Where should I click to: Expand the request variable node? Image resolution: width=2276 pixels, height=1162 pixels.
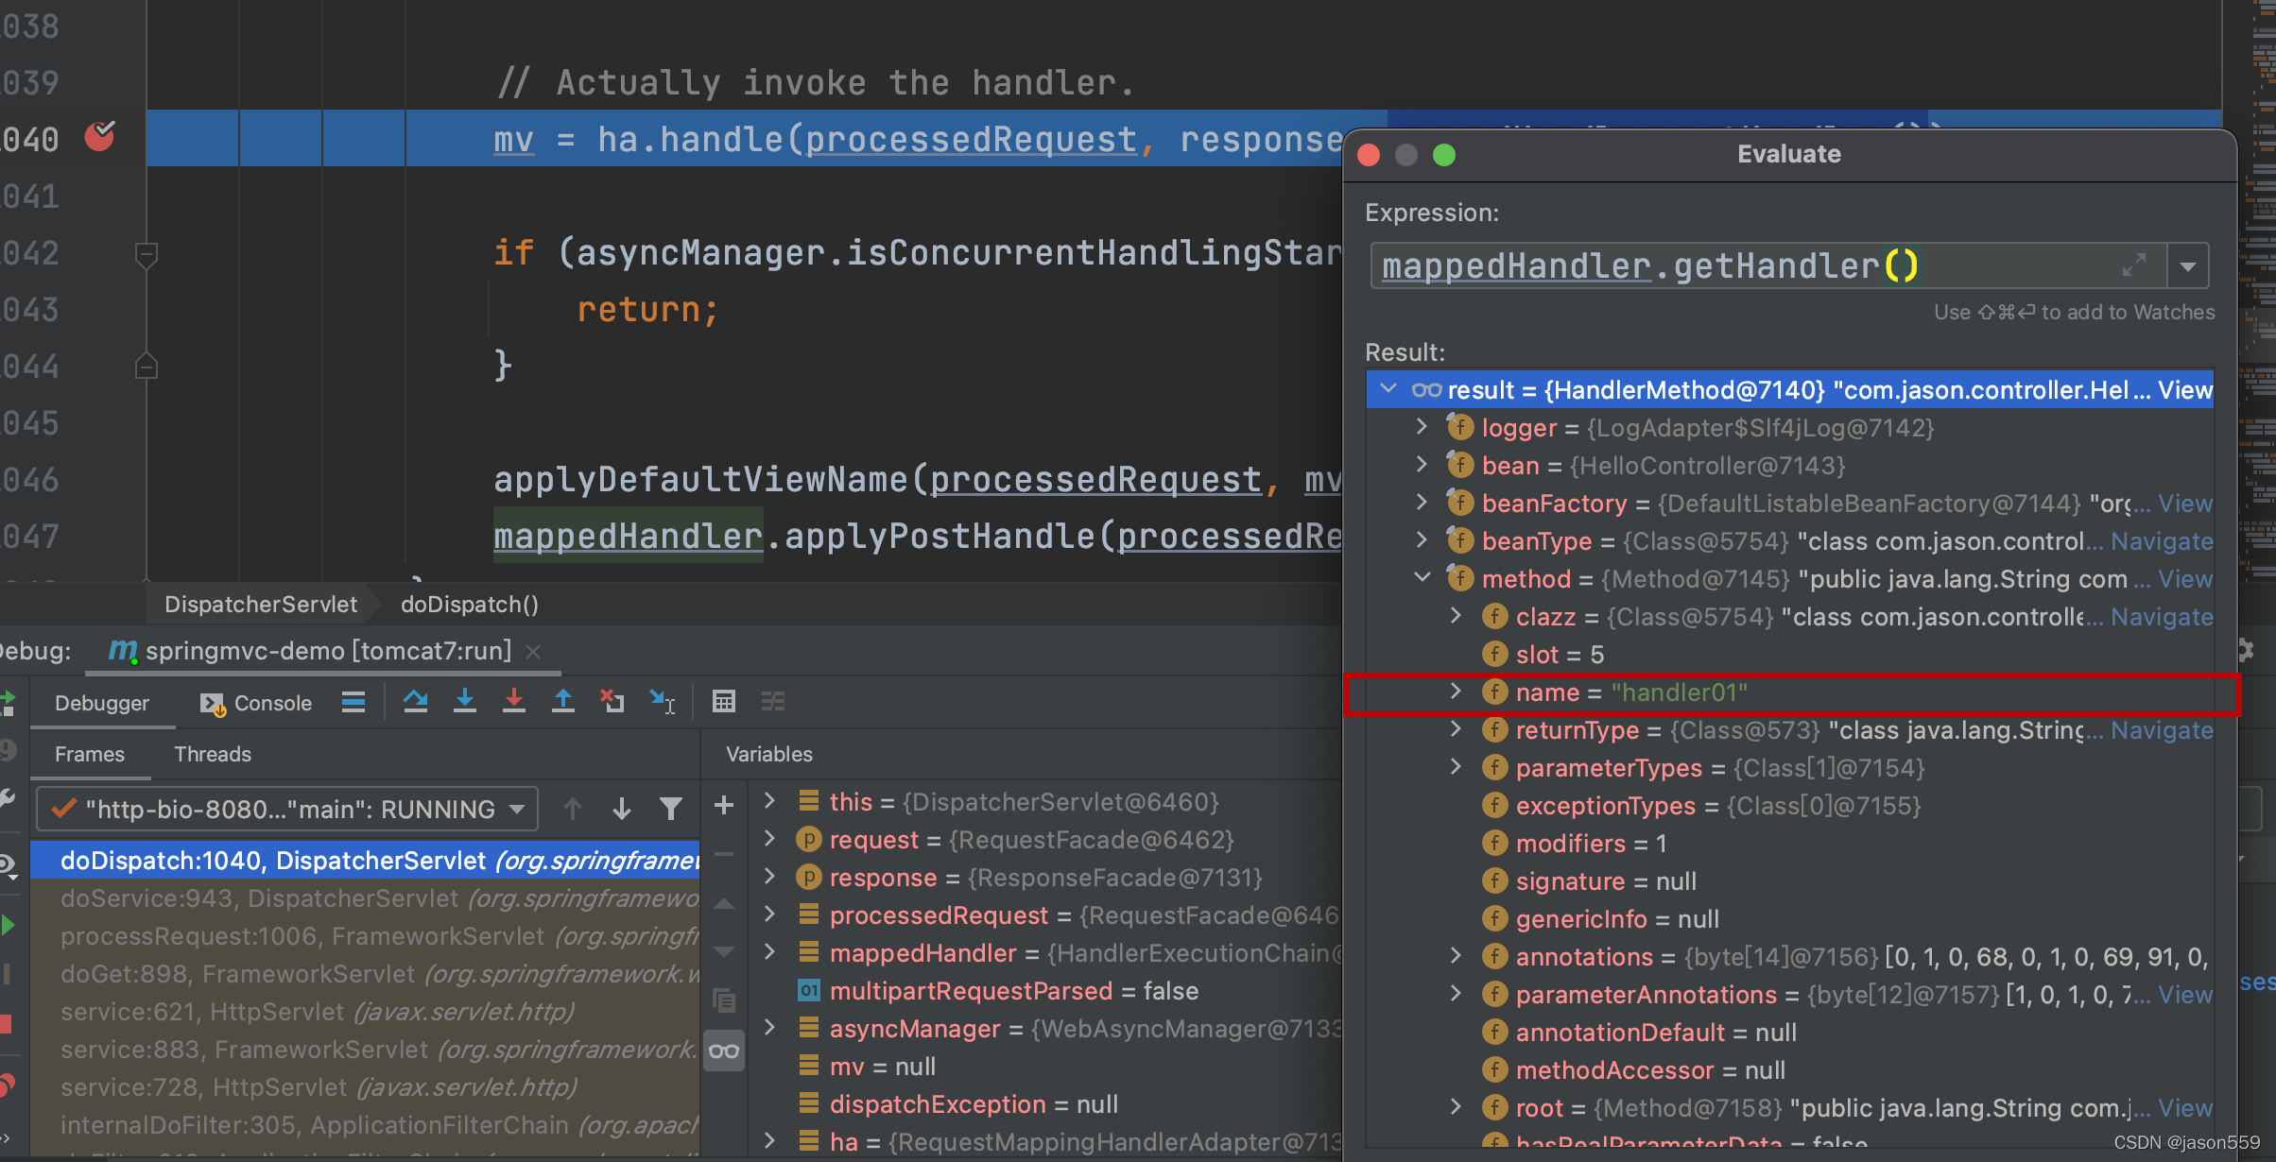770,839
